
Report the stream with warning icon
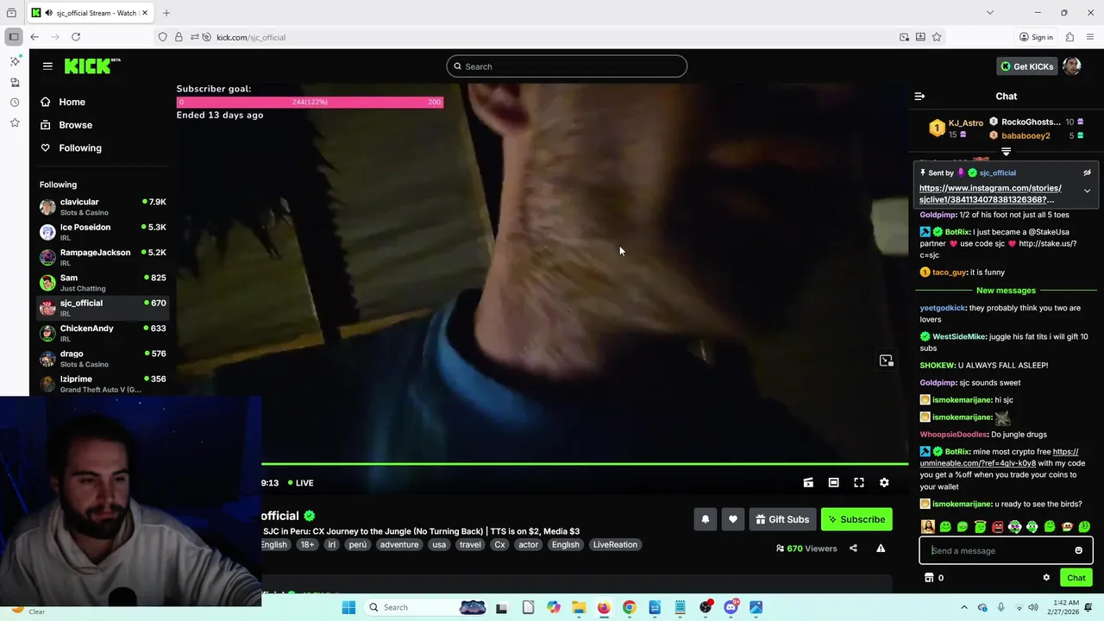click(x=881, y=549)
